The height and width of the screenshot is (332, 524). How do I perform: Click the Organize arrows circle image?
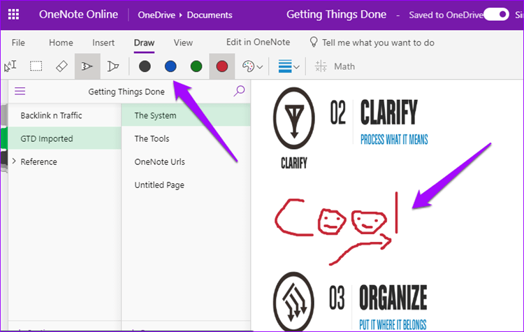pyautogui.click(x=293, y=302)
